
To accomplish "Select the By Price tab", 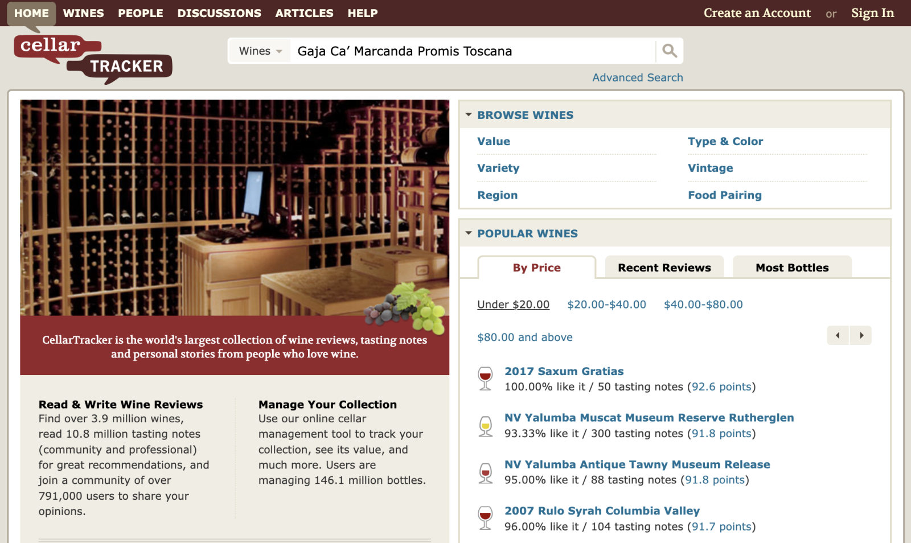I will pos(537,268).
